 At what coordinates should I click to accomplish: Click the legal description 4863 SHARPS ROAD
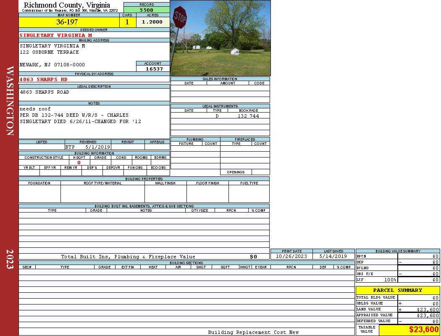point(45,92)
